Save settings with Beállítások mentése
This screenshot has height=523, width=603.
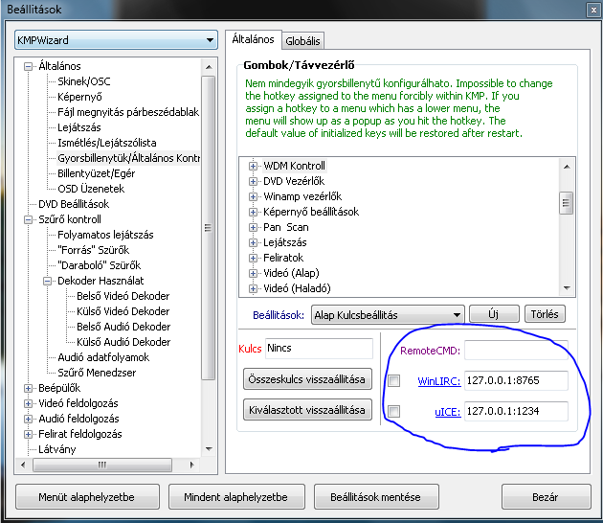click(x=376, y=497)
